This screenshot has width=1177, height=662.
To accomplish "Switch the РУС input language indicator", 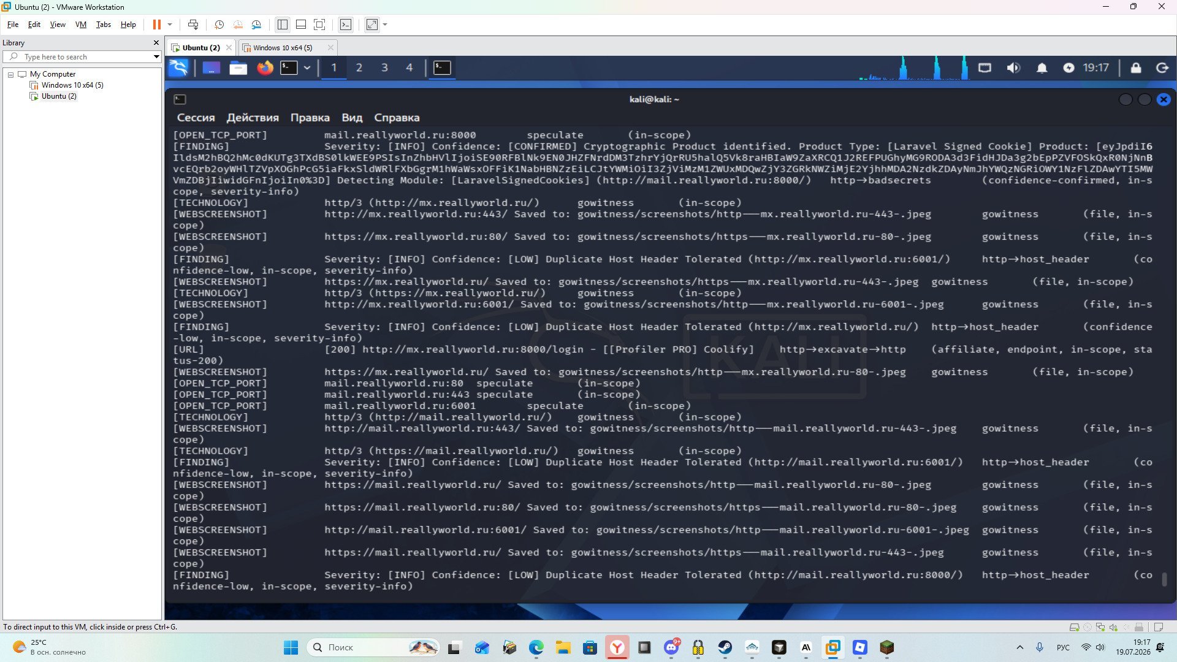I will tap(1063, 647).
